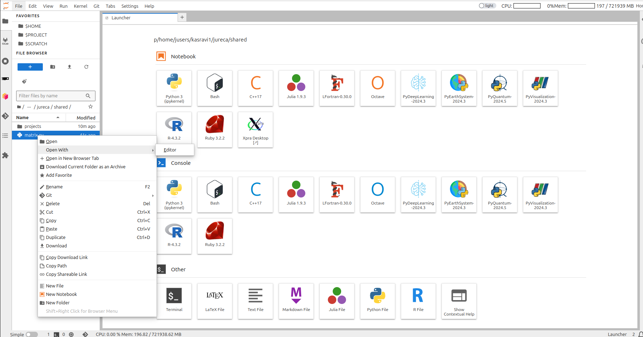Open the Extension Manager puzzle icon
643x337 pixels.
[x=5, y=155]
